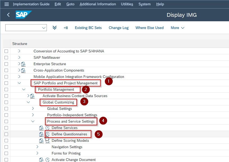Select the Process and Service Settings entry
Screen dimensions: 229x162
(x=71, y=121)
